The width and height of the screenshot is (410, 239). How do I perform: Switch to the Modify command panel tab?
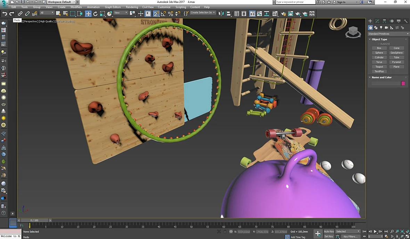coord(377,21)
